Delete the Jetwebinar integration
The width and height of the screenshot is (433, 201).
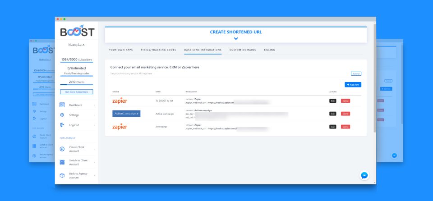(x=345, y=127)
